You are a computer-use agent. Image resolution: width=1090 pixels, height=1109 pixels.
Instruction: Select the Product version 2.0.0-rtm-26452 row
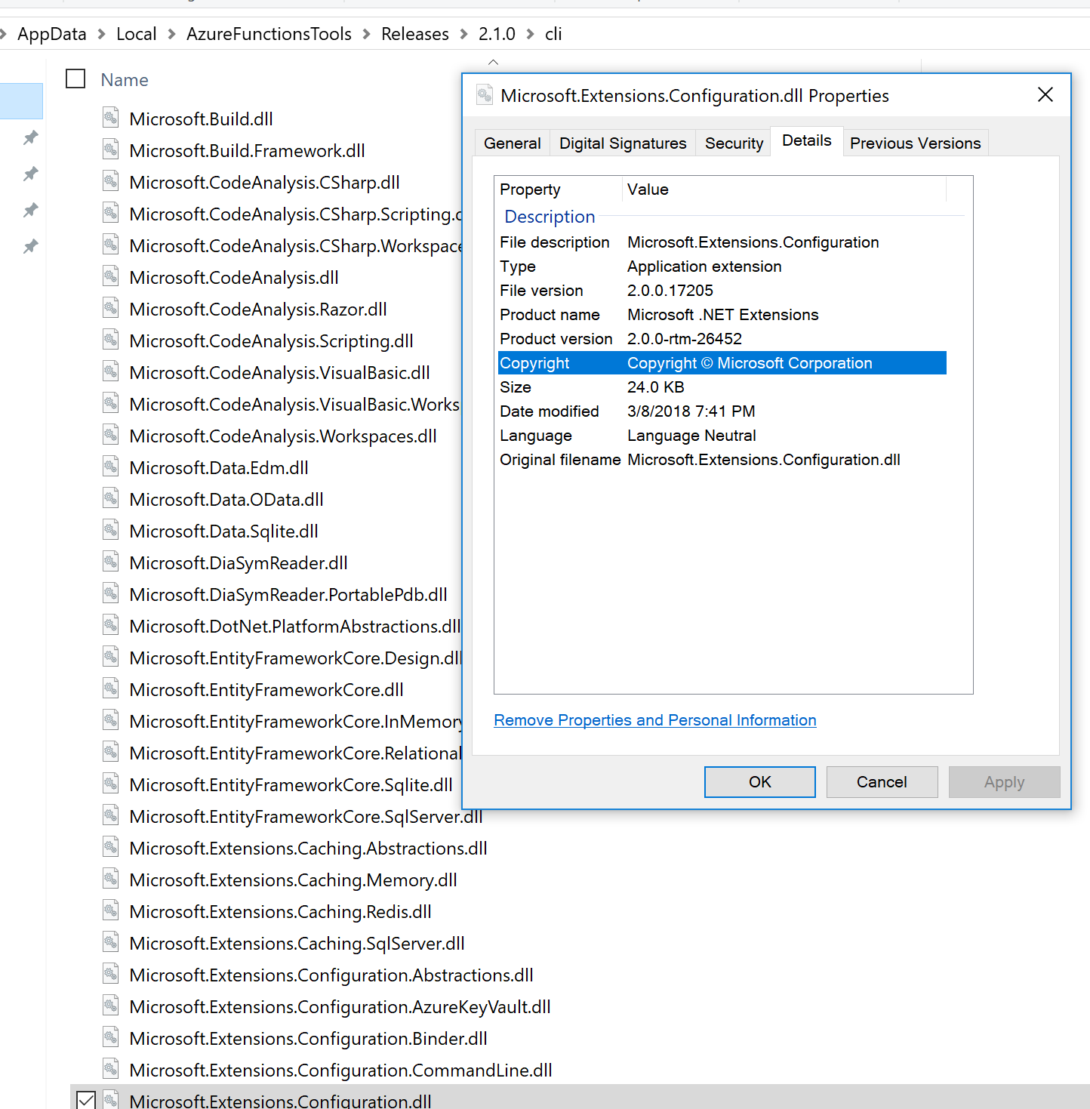(x=722, y=339)
